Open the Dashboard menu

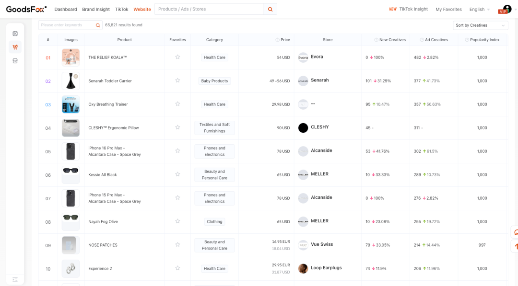[x=66, y=10]
